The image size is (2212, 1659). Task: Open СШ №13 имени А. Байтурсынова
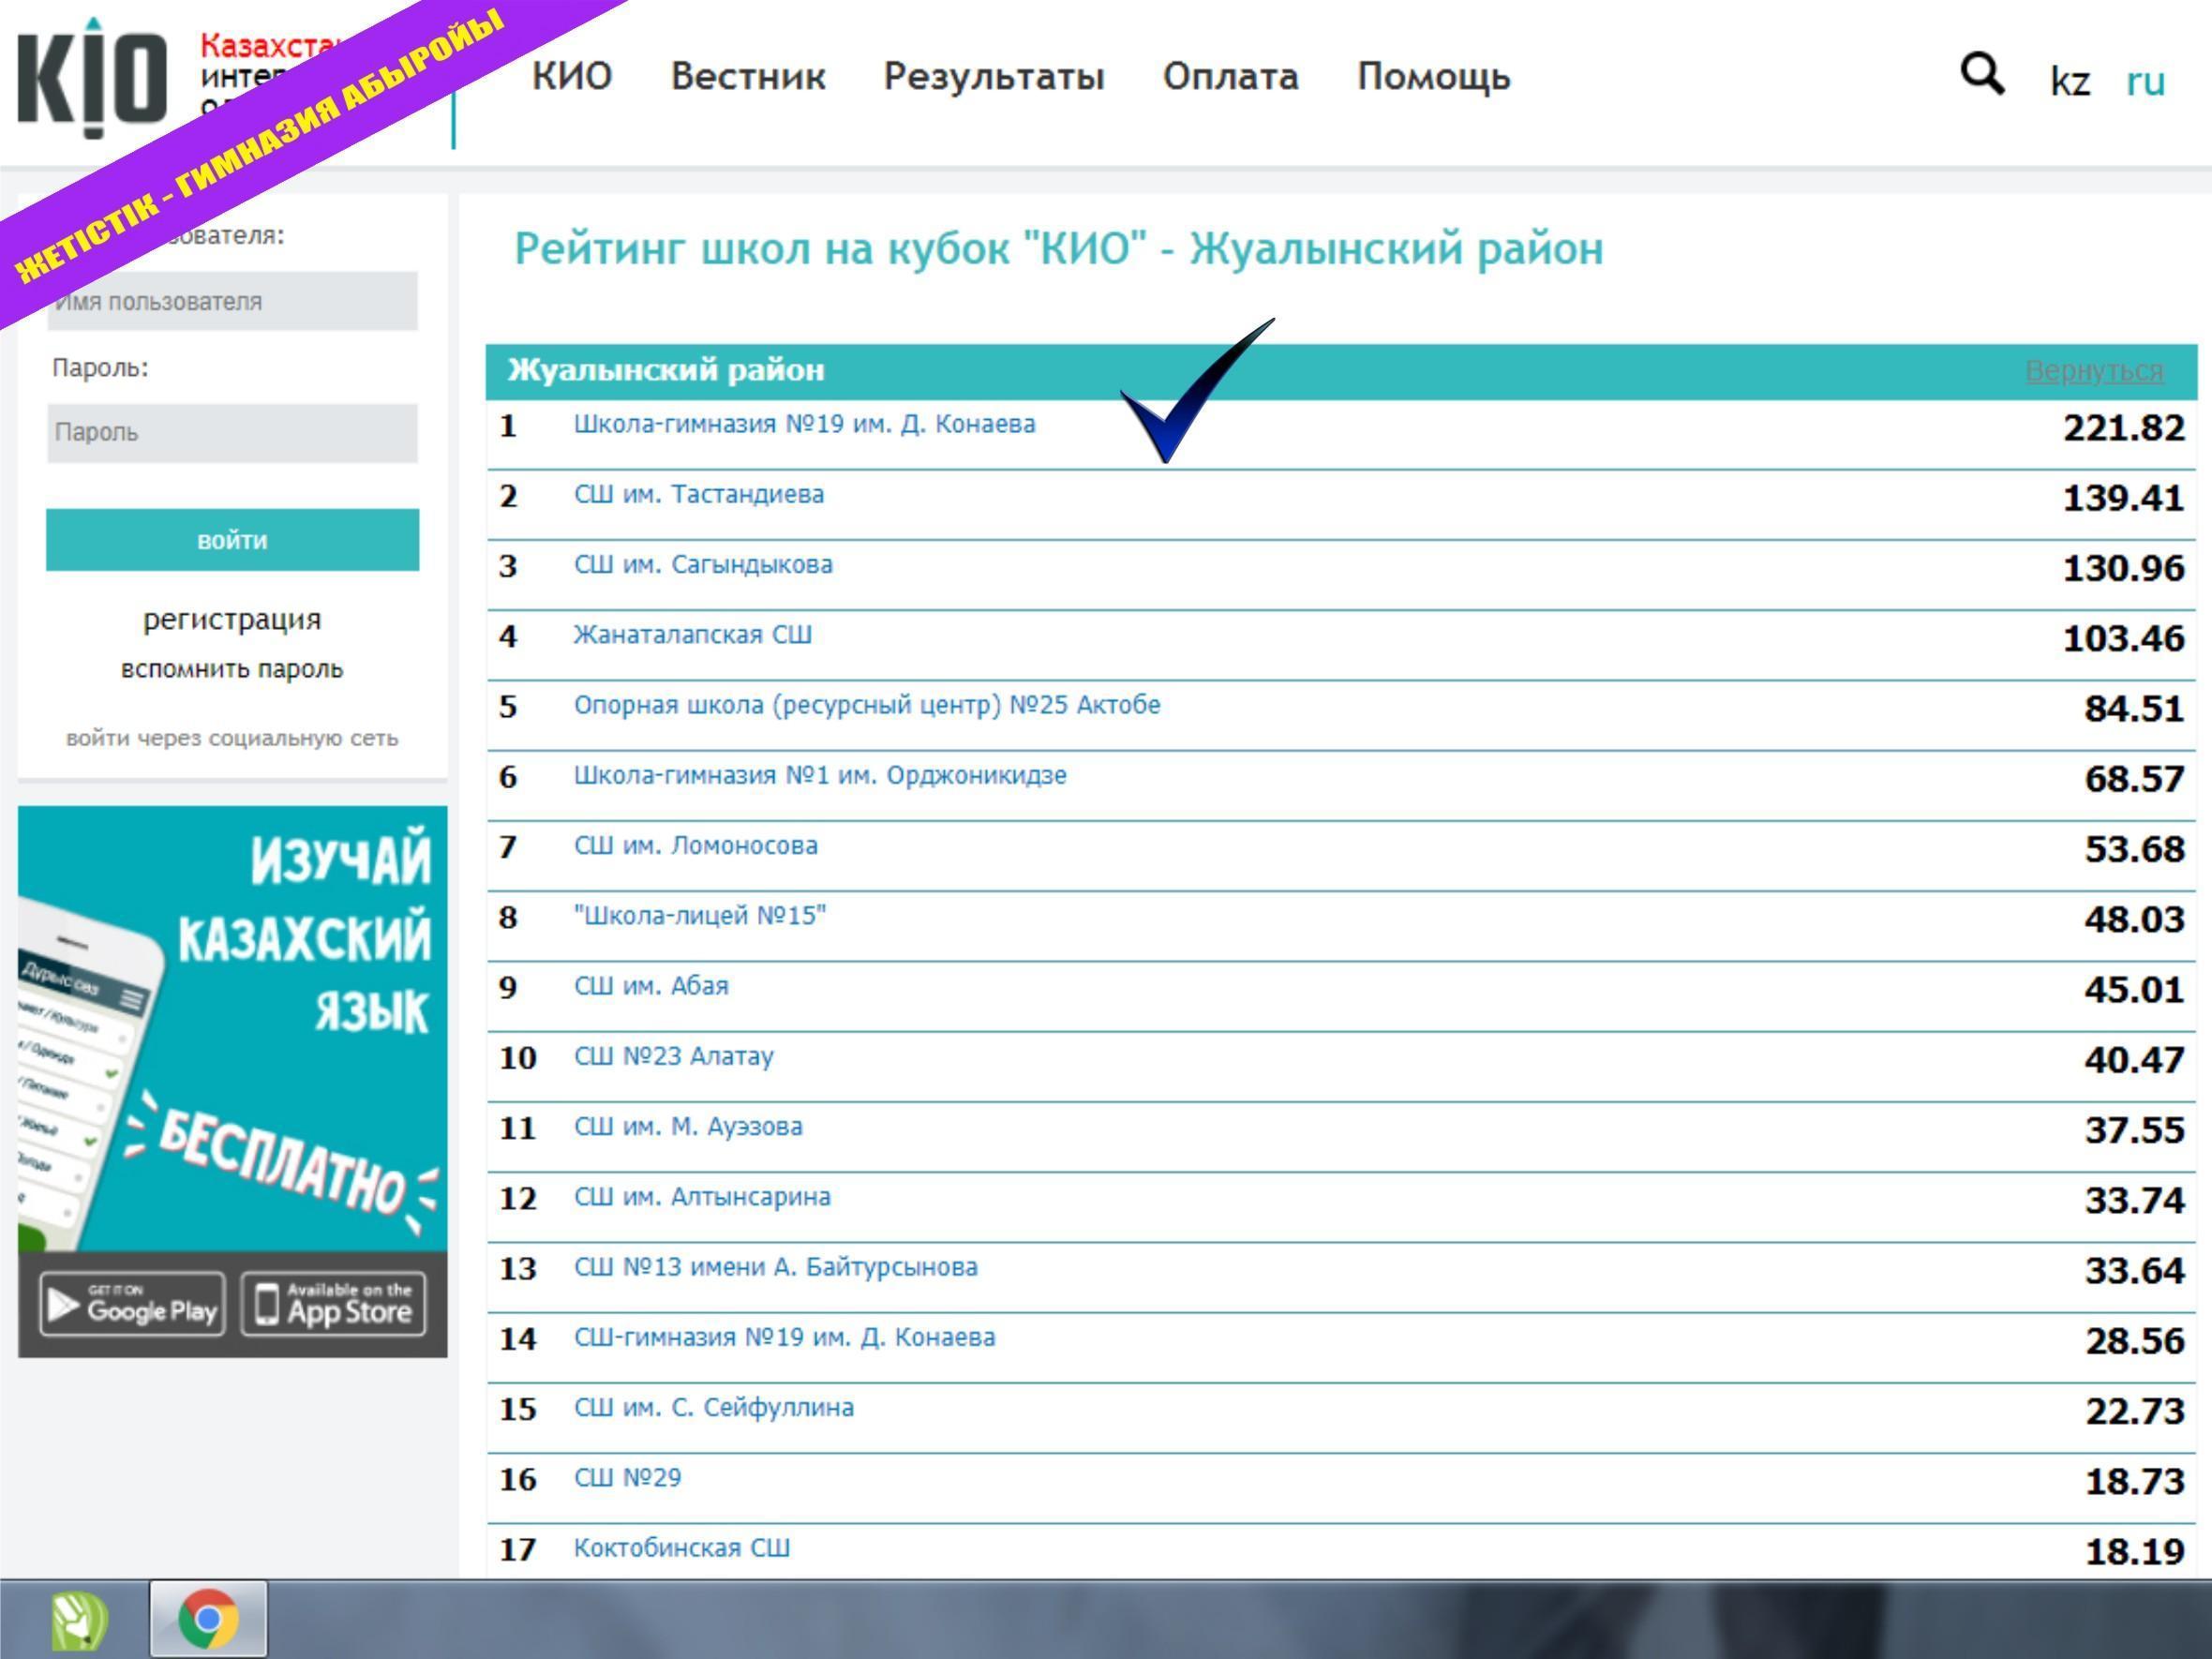click(x=775, y=1267)
